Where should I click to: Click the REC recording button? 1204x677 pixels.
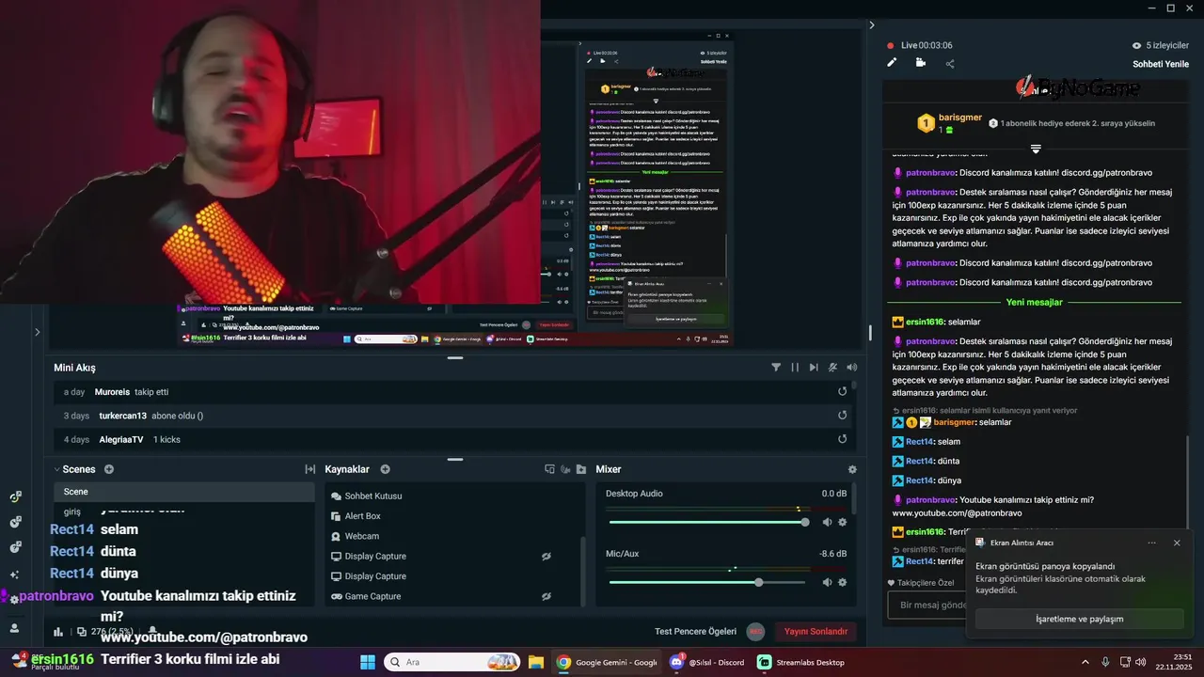pos(756,632)
